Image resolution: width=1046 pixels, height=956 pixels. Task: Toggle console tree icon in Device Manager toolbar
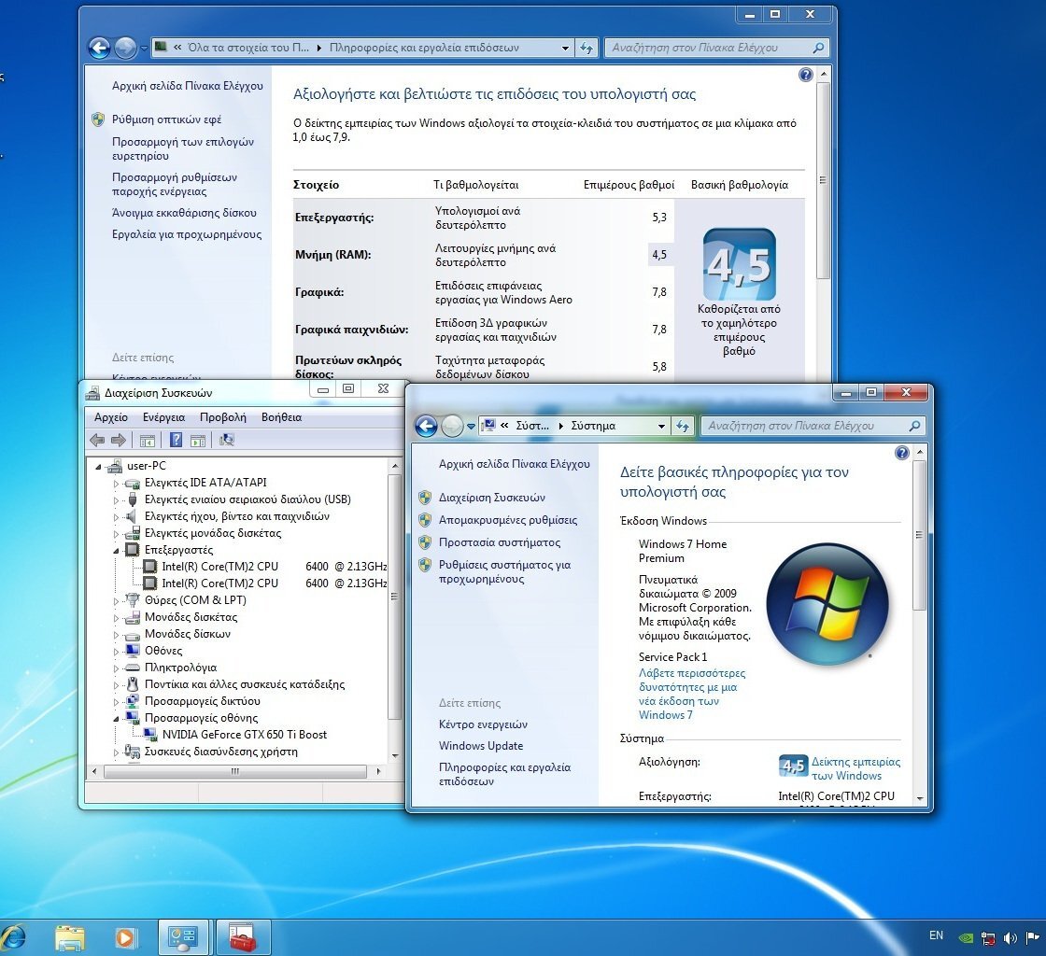148,440
